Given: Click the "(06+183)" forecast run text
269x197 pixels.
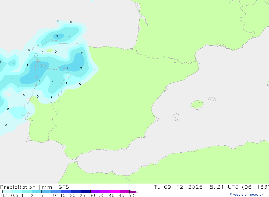Looking at the screenshot, I should coord(256,187).
